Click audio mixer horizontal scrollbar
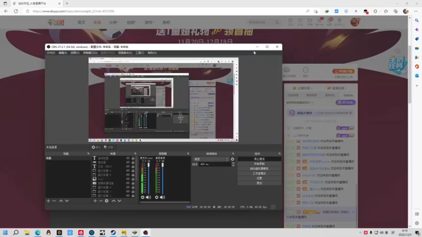Image resolution: width=422 pixels, height=237 pixels. pos(165,203)
